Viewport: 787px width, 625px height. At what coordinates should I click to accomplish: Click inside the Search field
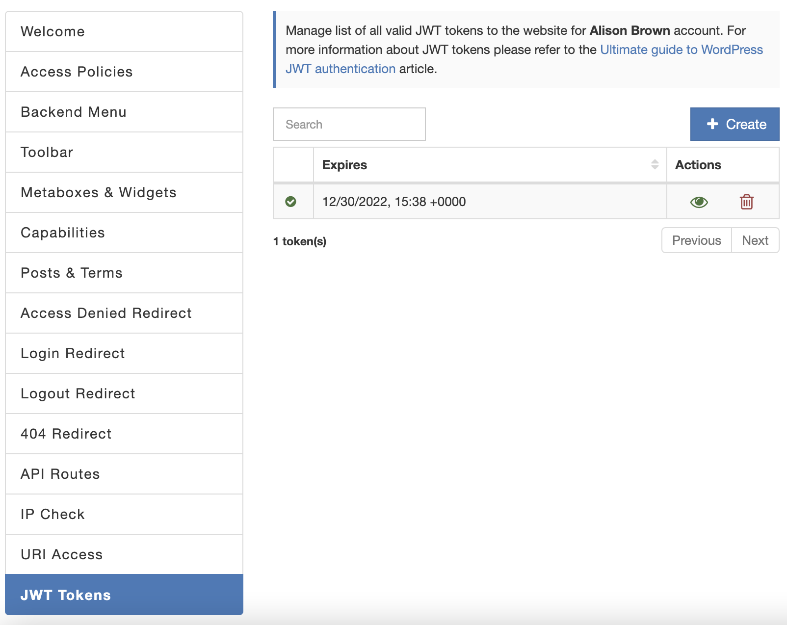point(349,124)
